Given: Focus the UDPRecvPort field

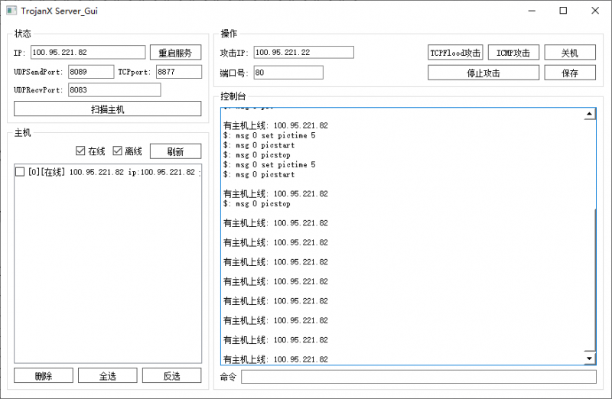Looking at the screenshot, I should [114, 90].
